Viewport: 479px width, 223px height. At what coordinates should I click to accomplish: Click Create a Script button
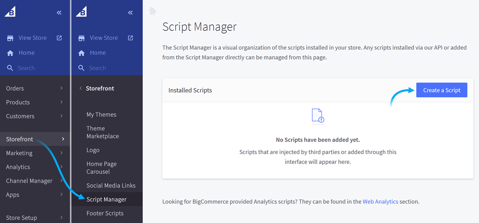click(442, 90)
